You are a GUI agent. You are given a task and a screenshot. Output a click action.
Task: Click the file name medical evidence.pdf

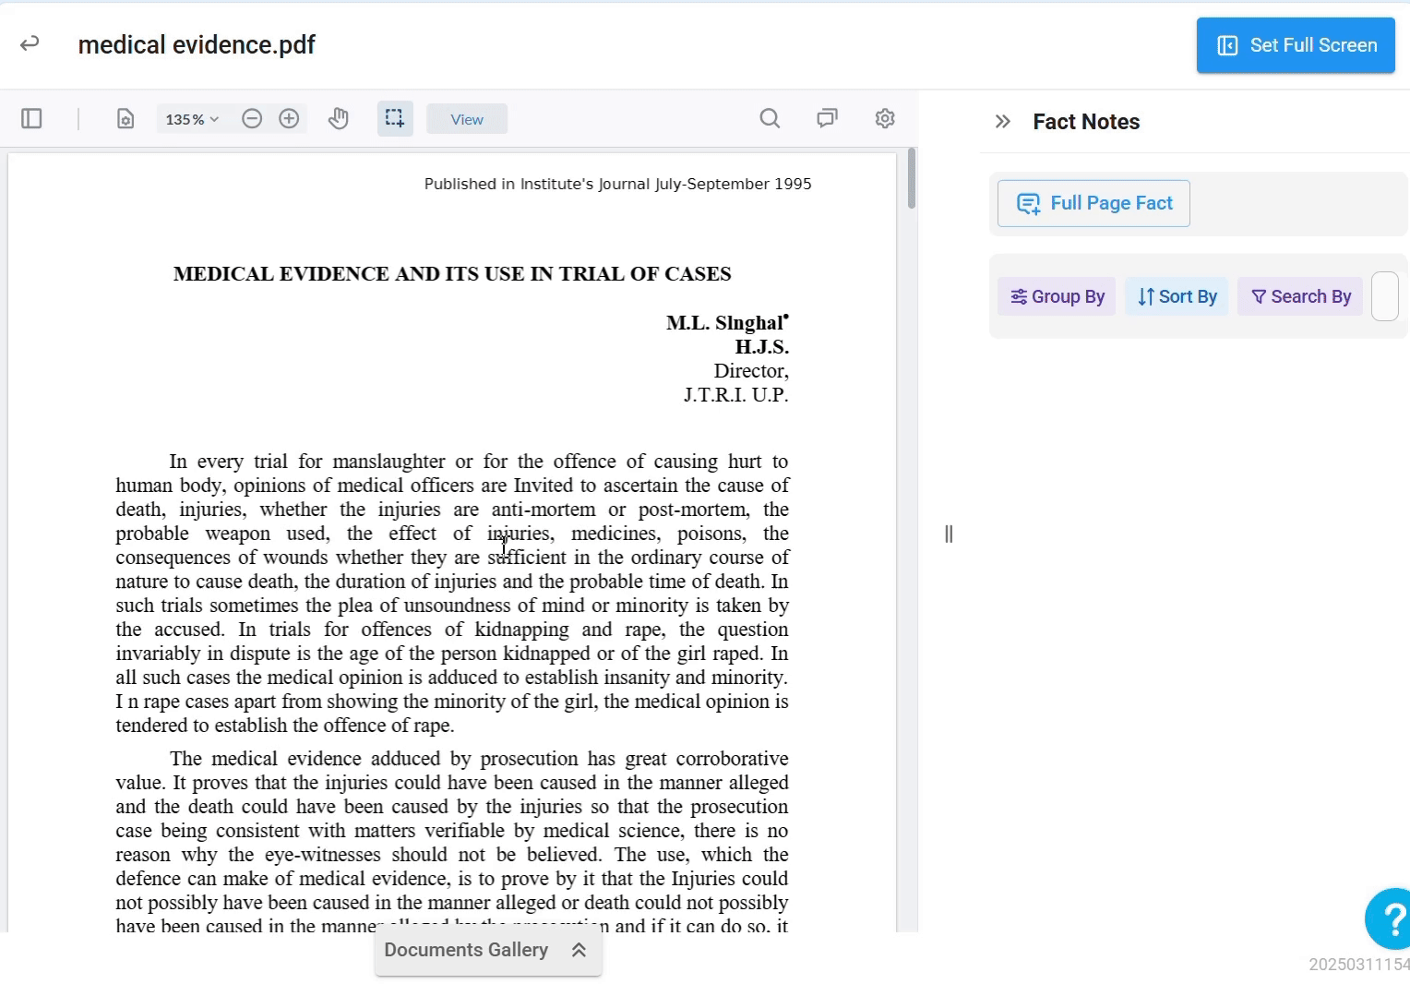pos(197,44)
